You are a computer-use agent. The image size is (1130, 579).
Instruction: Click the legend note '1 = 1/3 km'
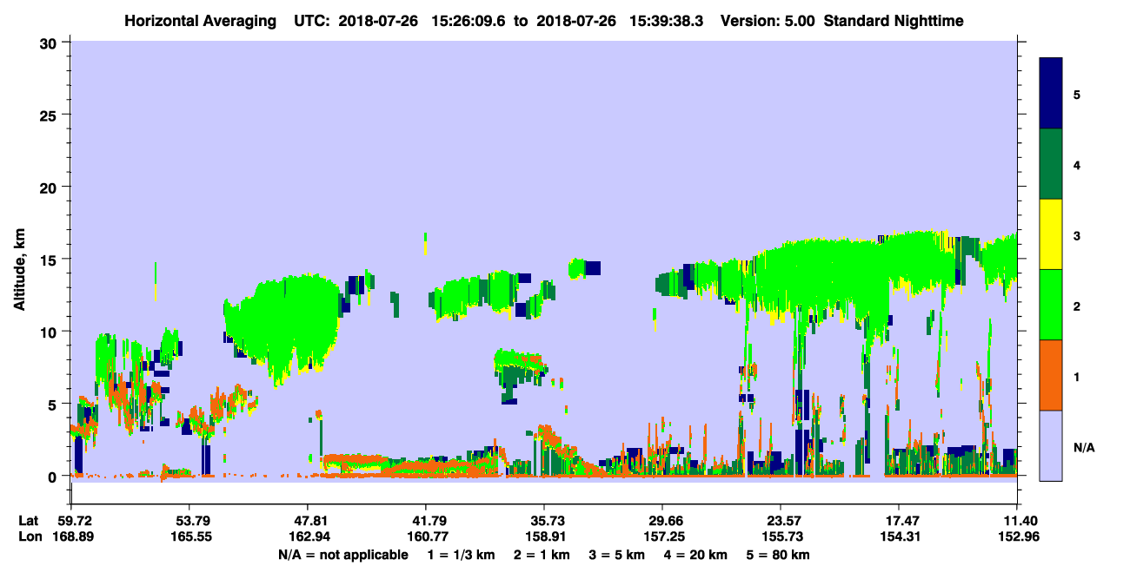click(x=462, y=555)
